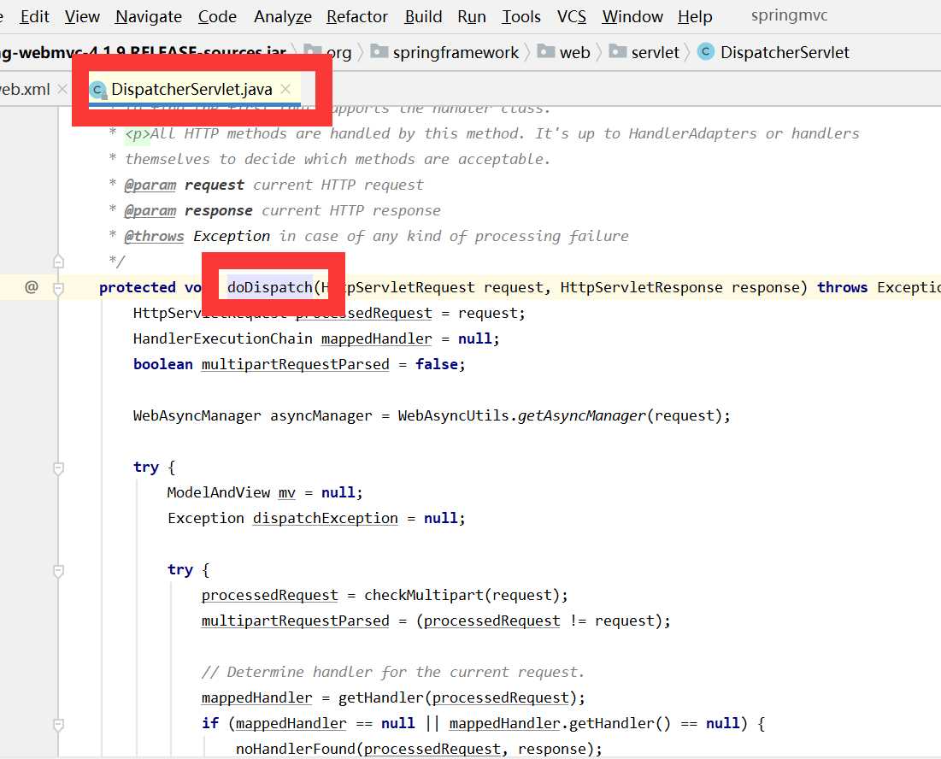Open the Edit menu

pos(34,17)
